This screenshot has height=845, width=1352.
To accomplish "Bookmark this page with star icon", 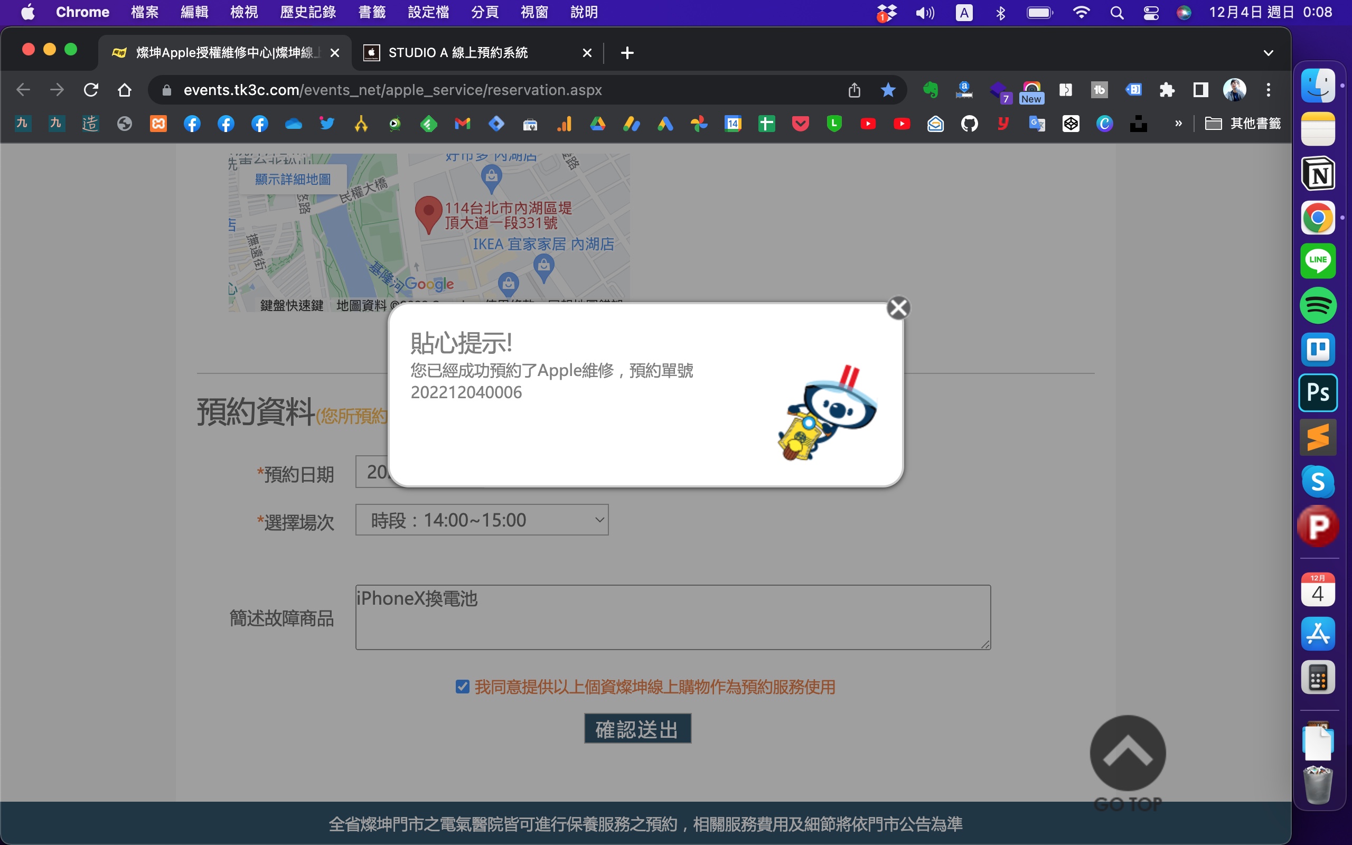I will 888,90.
